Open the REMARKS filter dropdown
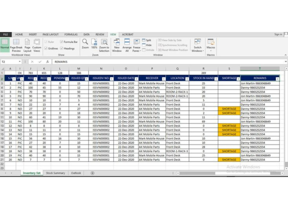Screen dimensions: 288x216 click(278, 79)
